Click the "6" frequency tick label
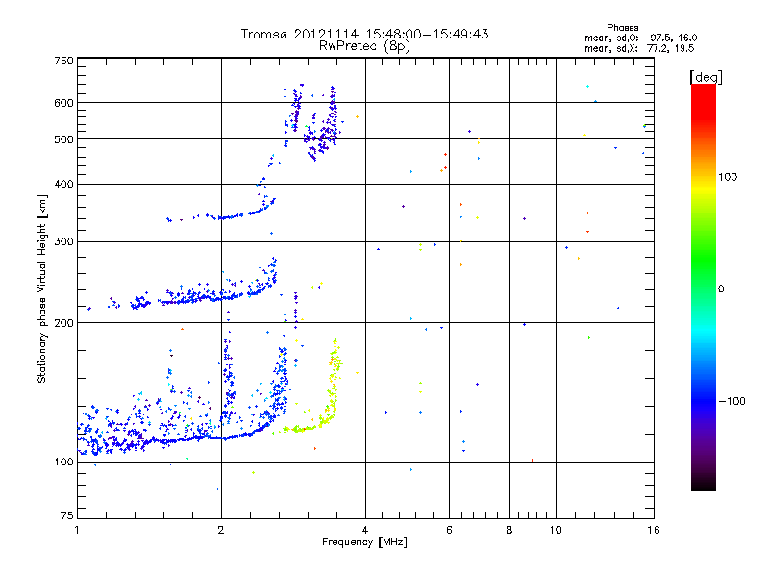This screenshot has width=769, height=577. pyautogui.click(x=449, y=530)
